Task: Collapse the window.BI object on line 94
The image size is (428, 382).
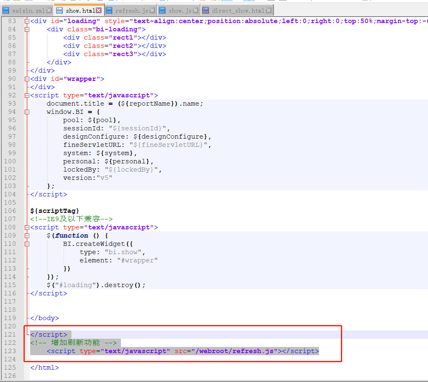Action: tap(27, 112)
